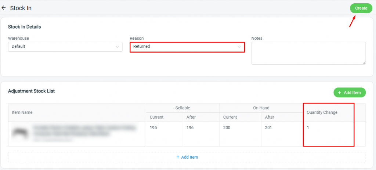The width and height of the screenshot is (376, 170).
Task: Click the Warehouse dropdown chevron arrow
Action: pos(117,47)
